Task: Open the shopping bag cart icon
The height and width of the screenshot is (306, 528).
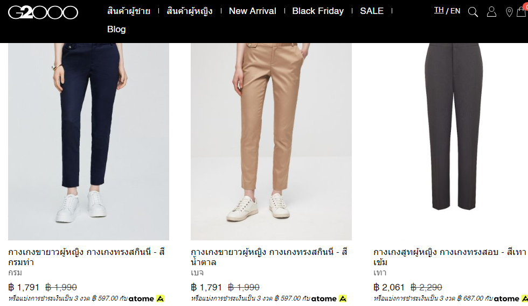Action: [x=522, y=11]
